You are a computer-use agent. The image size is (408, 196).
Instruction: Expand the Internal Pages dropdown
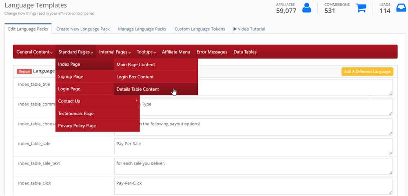click(115, 52)
